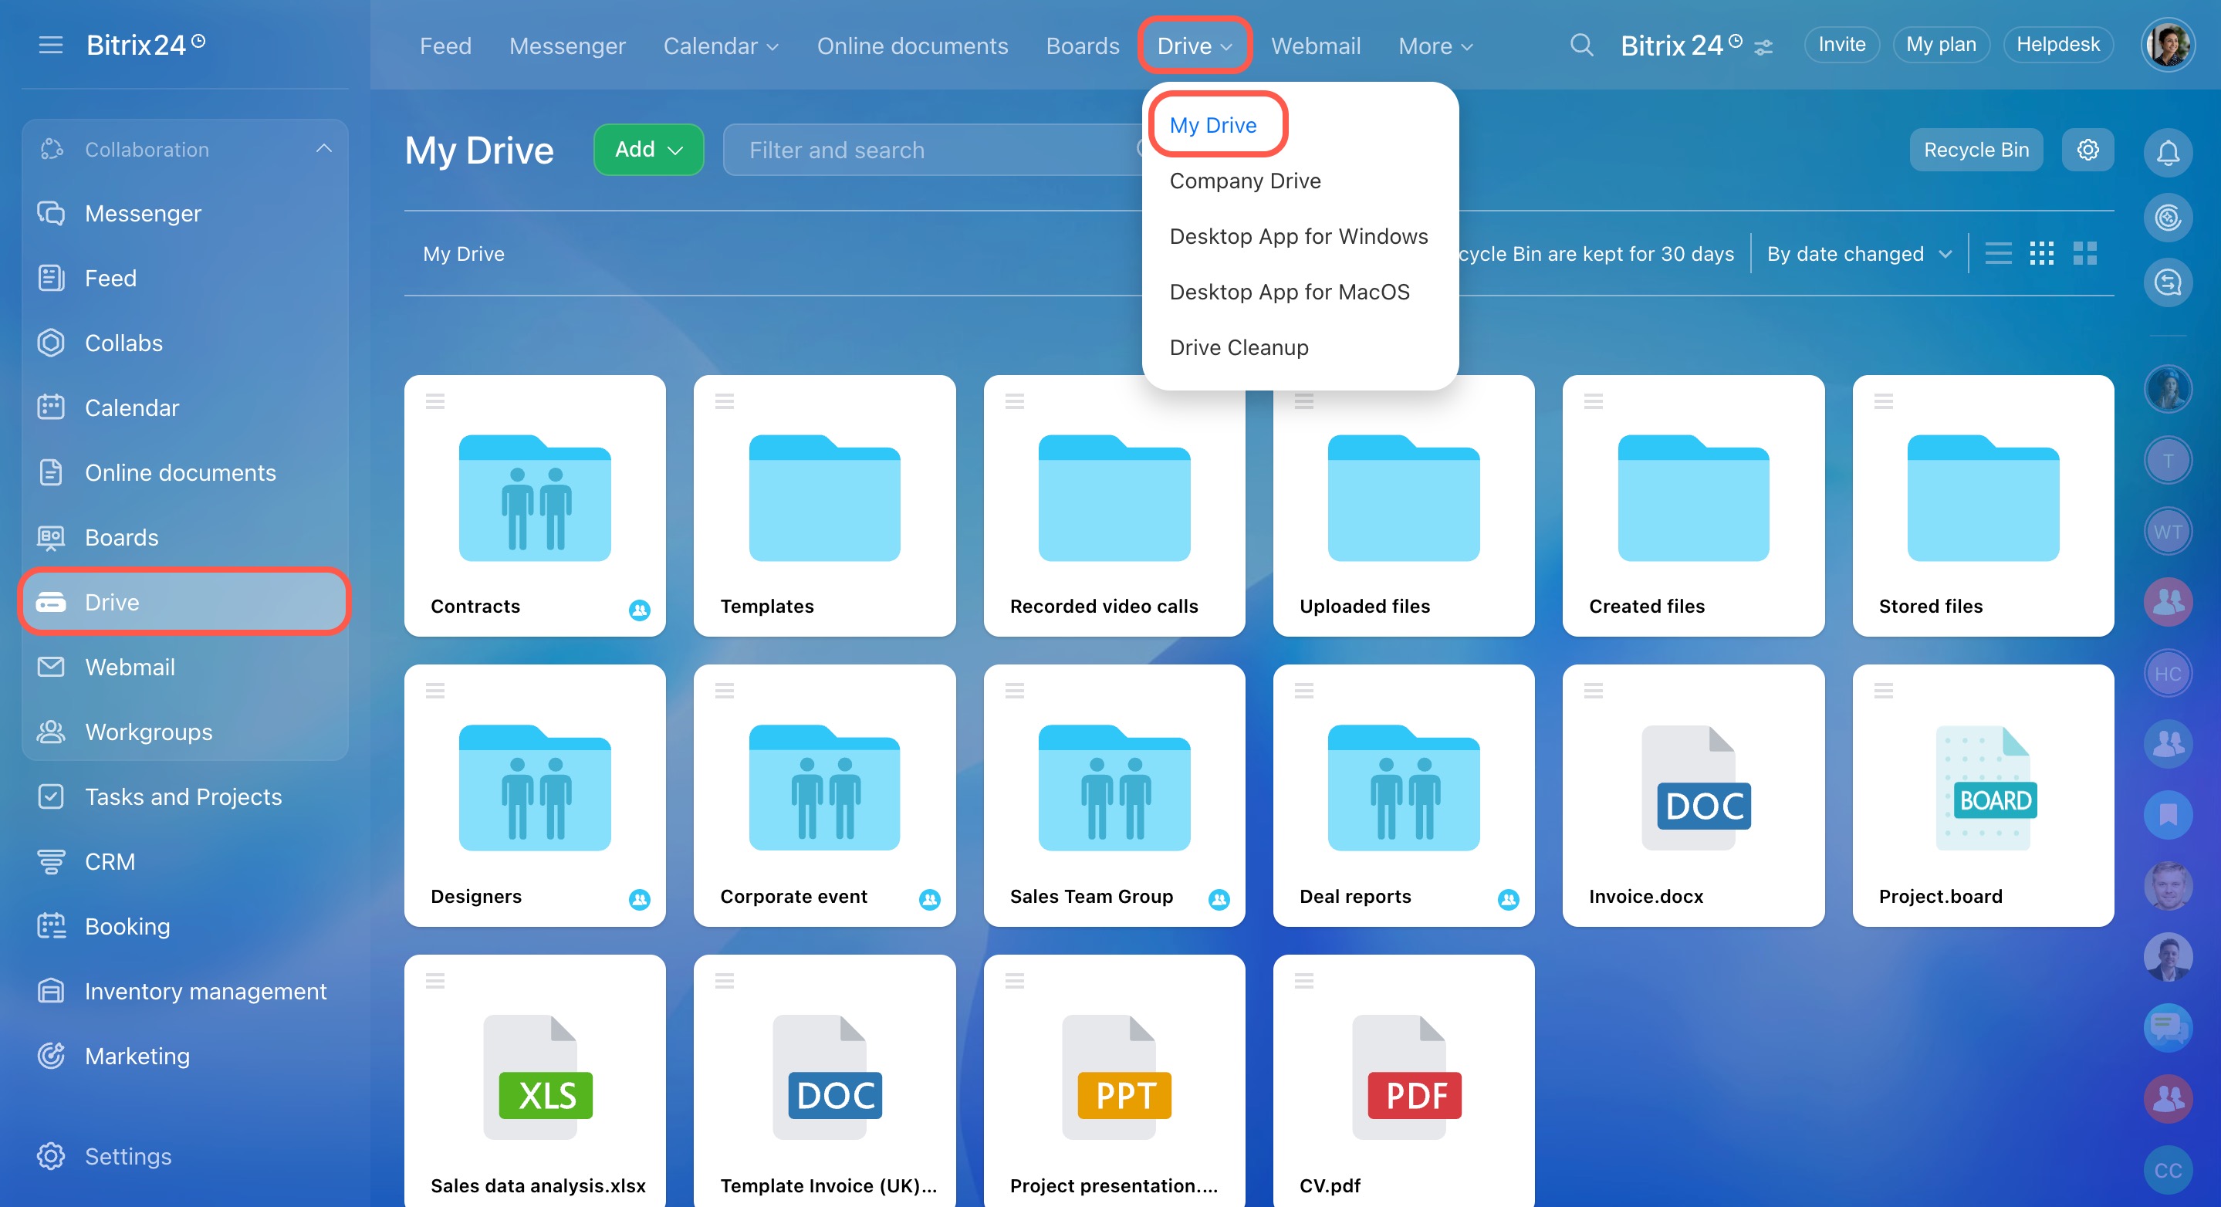The height and width of the screenshot is (1207, 2221).
Task: Open the hamburger menu beside Bitrix24 logo
Action: coord(51,45)
